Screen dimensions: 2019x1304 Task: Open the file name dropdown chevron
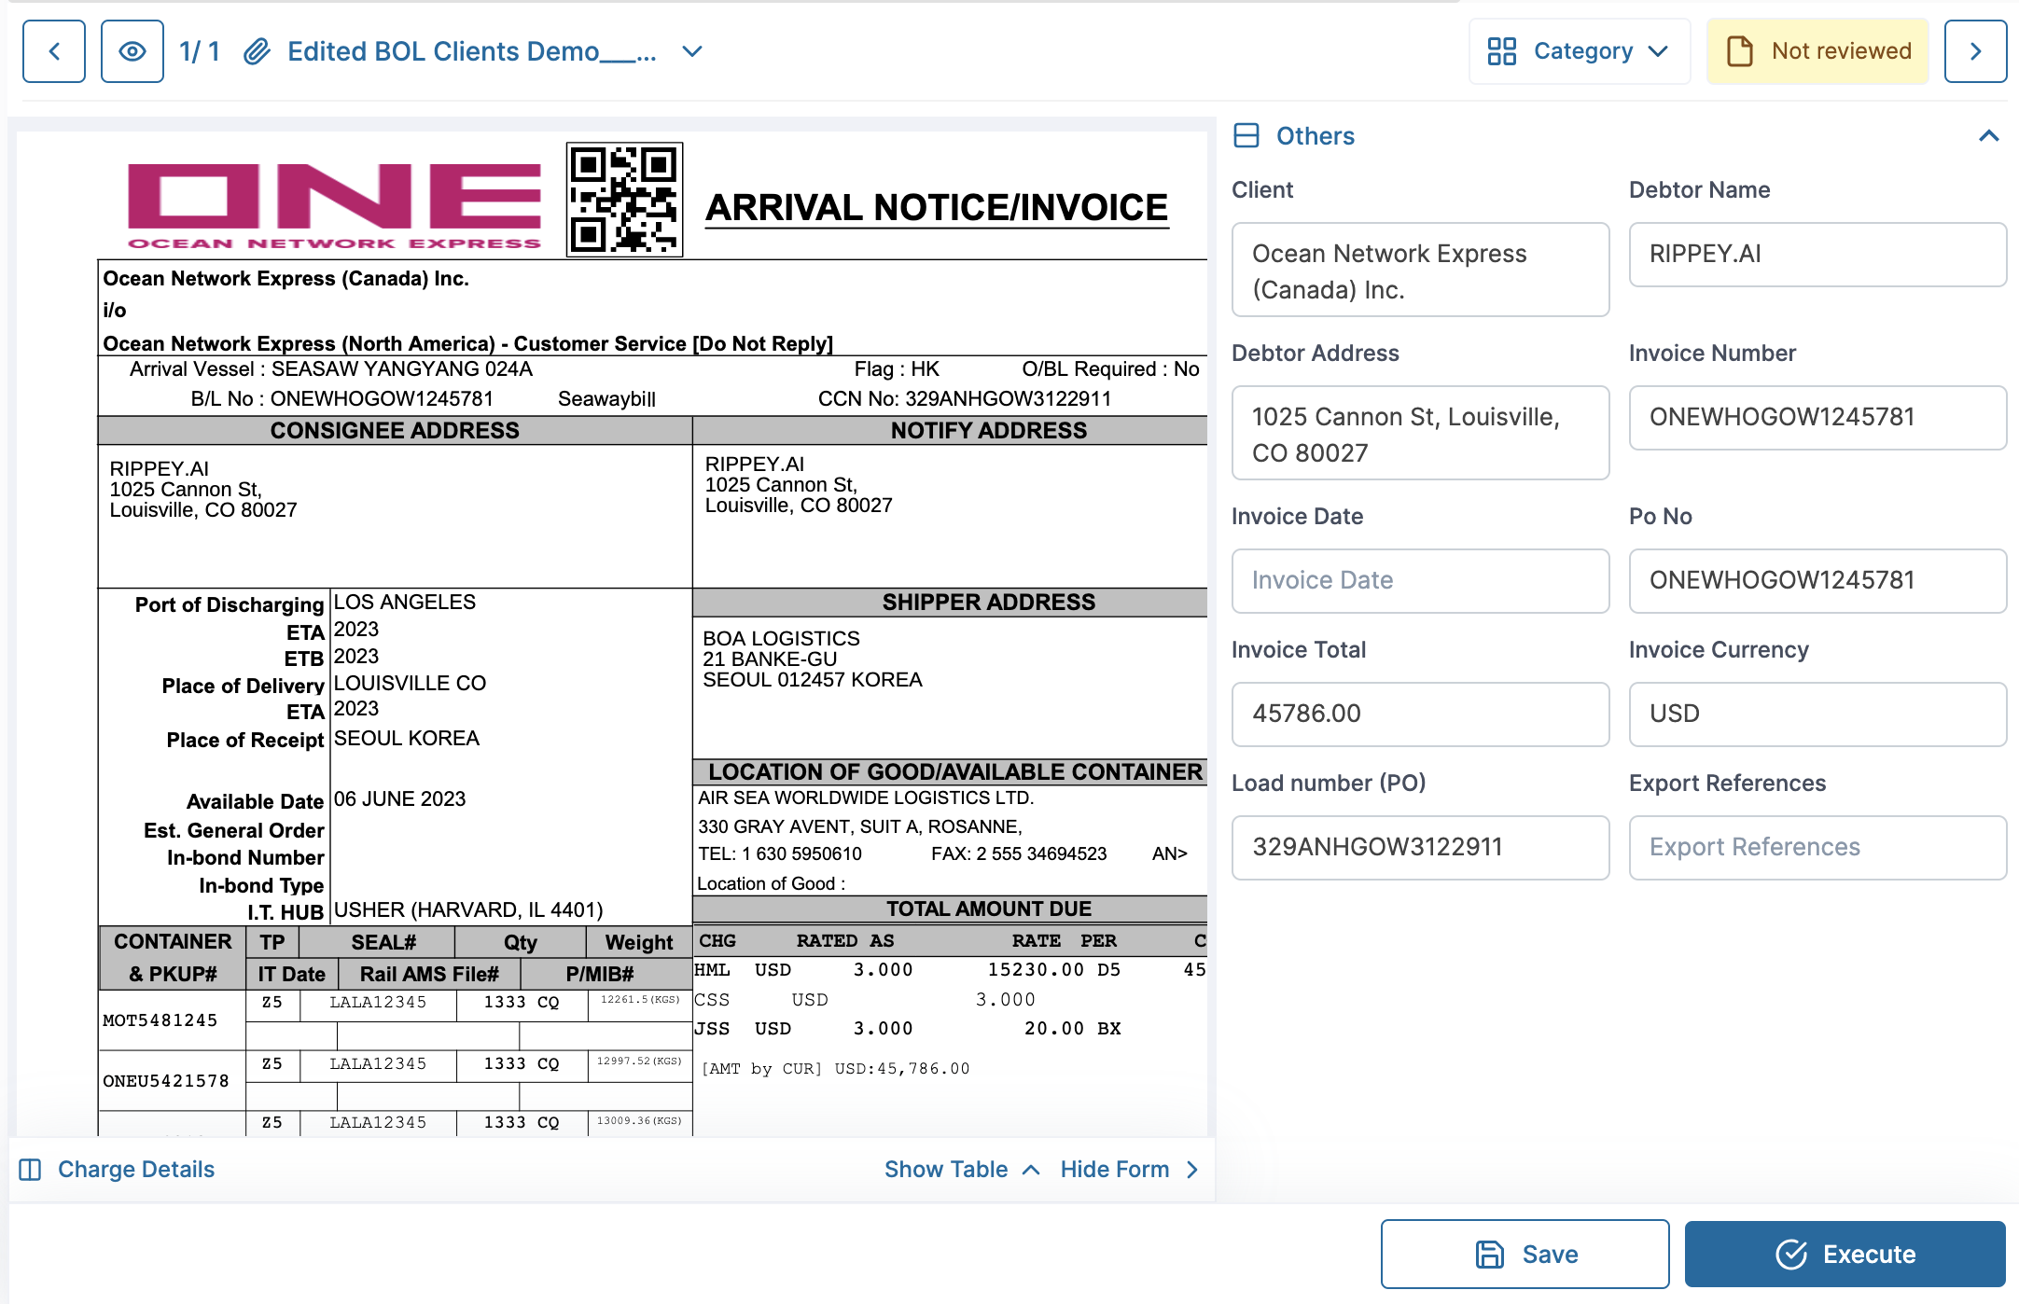(692, 51)
